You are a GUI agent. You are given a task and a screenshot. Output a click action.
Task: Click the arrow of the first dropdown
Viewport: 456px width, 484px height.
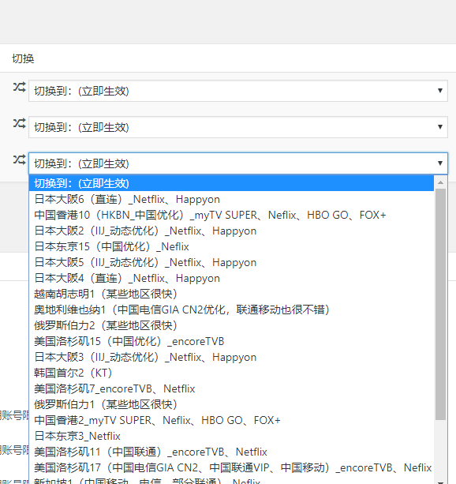point(440,91)
